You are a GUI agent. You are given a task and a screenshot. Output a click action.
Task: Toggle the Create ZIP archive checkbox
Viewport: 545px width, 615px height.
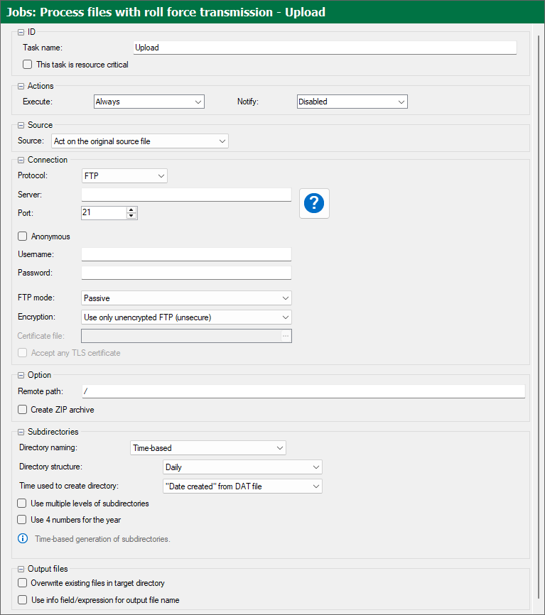click(22, 410)
